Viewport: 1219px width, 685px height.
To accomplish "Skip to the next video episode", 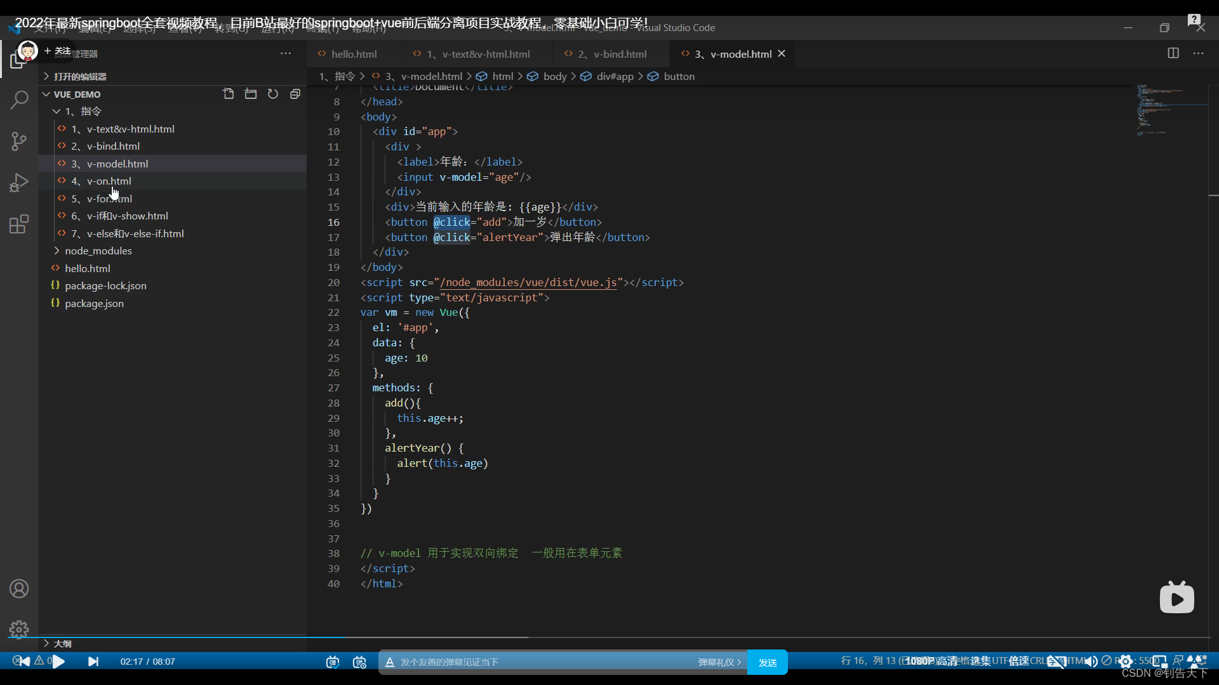I will point(93,662).
